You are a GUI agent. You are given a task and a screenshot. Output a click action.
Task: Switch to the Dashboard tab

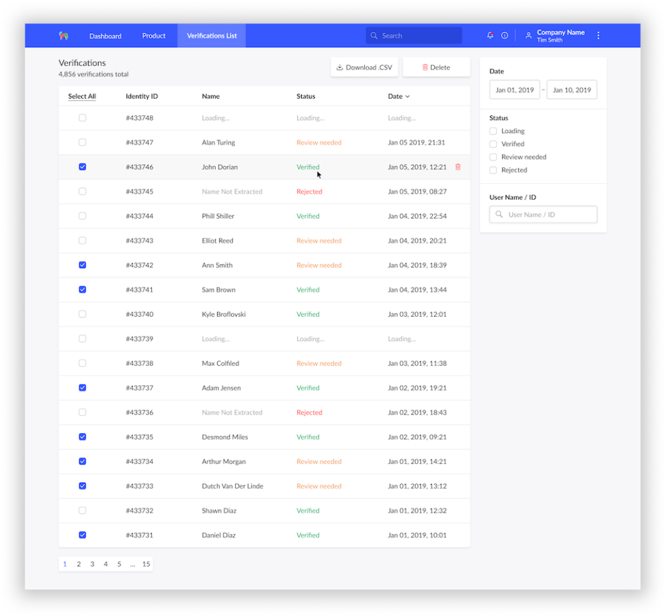(105, 36)
